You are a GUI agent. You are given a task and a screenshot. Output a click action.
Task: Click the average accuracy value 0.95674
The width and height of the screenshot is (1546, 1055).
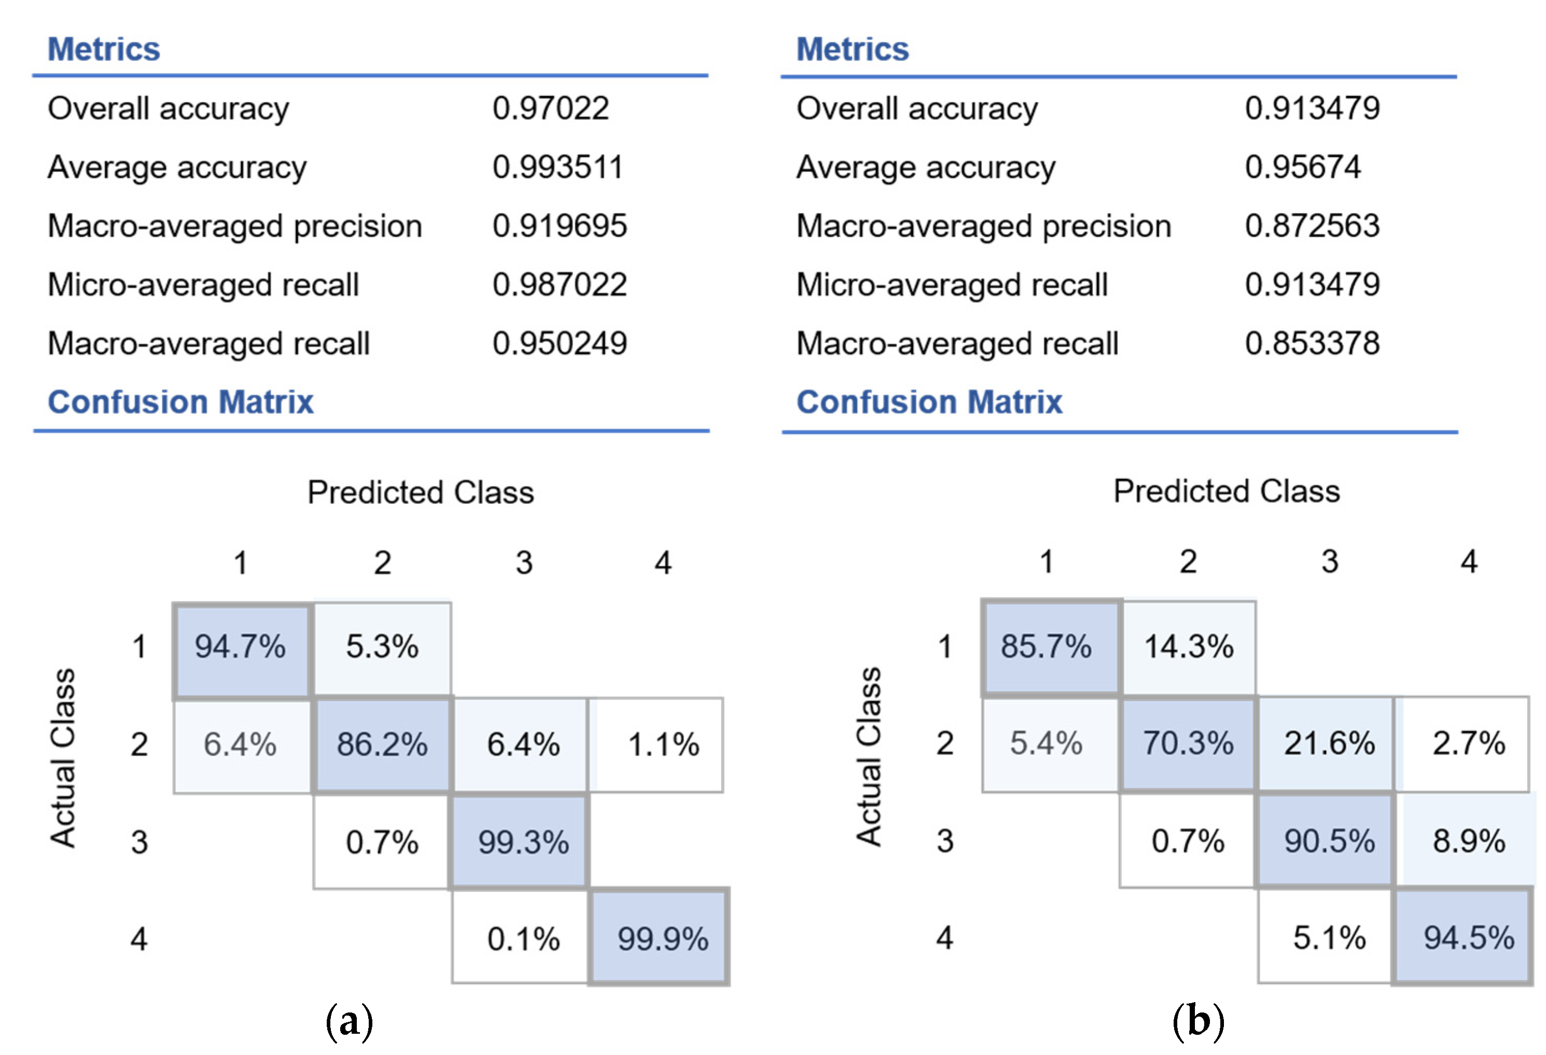click(1303, 167)
